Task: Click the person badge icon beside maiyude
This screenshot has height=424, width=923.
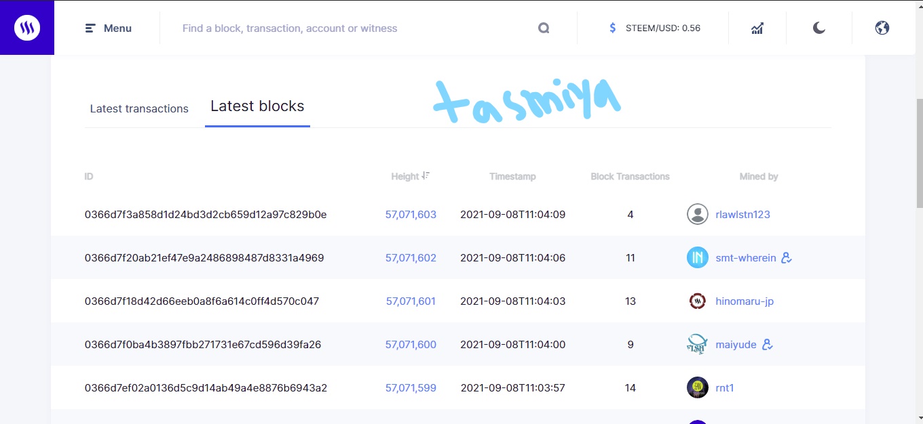Action: [x=768, y=344]
